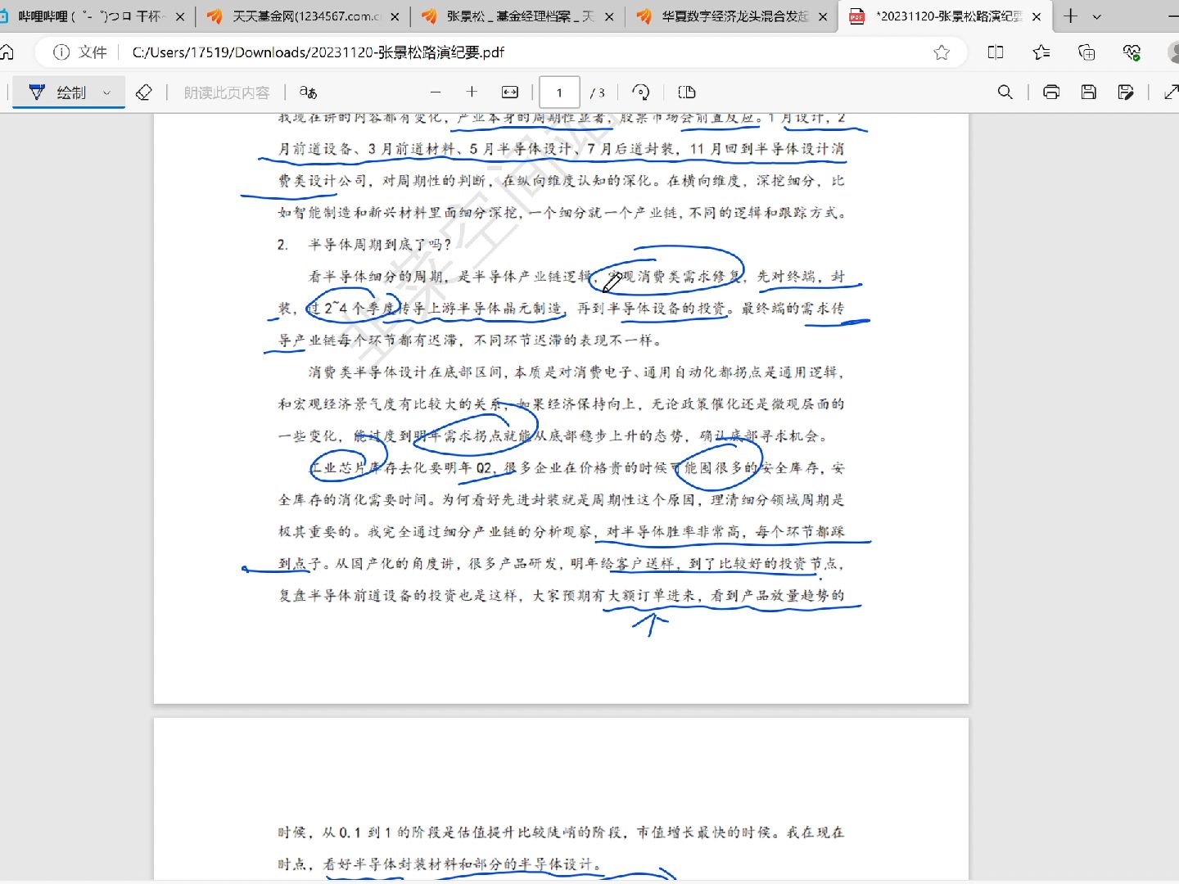Toggle fit-to-width page view

point(510,92)
